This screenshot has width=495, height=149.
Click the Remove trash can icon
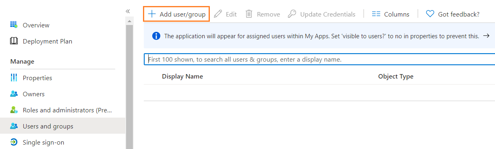(249, 14)
